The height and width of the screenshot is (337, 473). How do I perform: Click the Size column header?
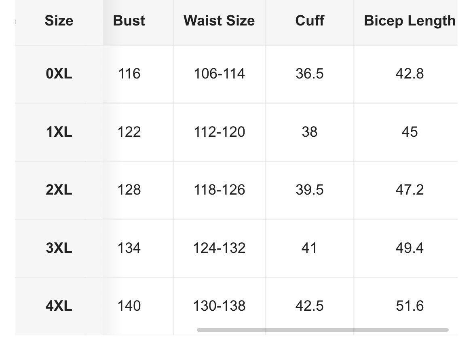pyautogui.click(x=59, y=21)
